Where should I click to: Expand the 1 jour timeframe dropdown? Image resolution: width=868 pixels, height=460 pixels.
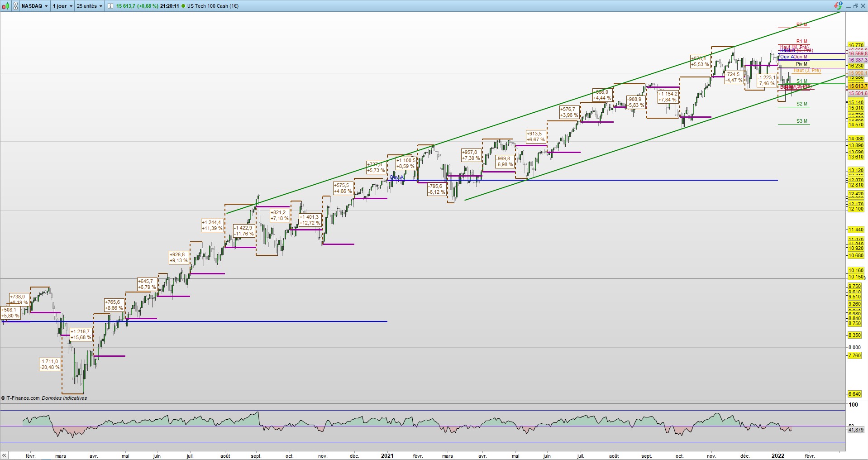[62, 6]
